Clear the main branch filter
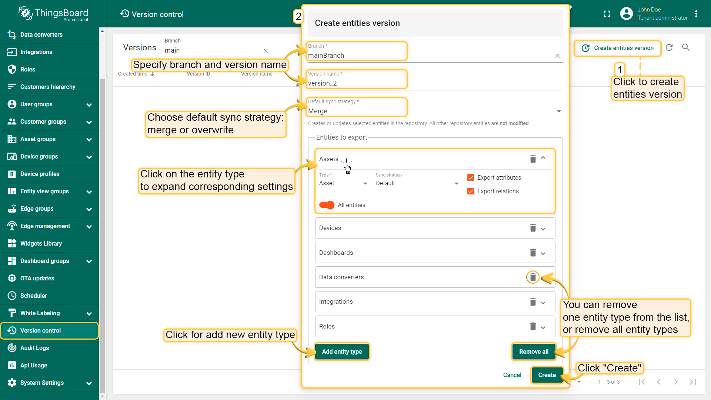This screenshot has height=400, width=711. point(266,51)
